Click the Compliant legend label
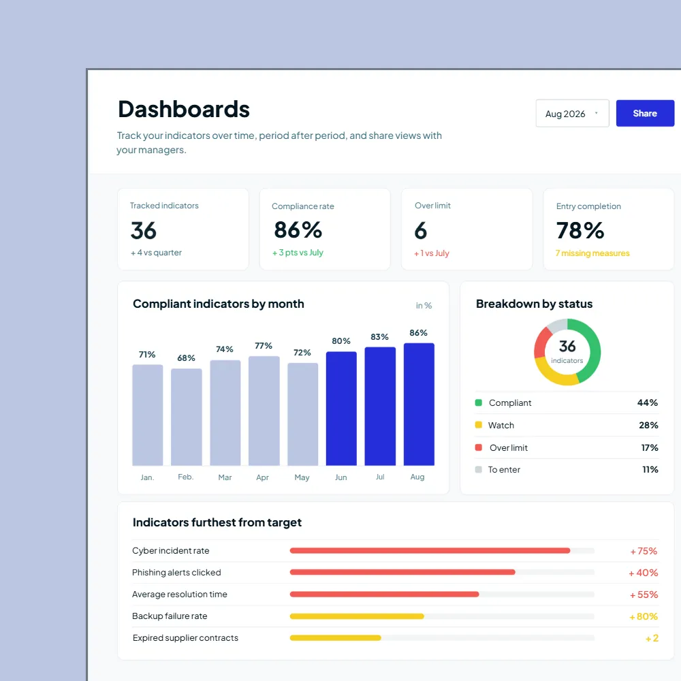Screen dimensions: 681x681 tap(510, 402)
